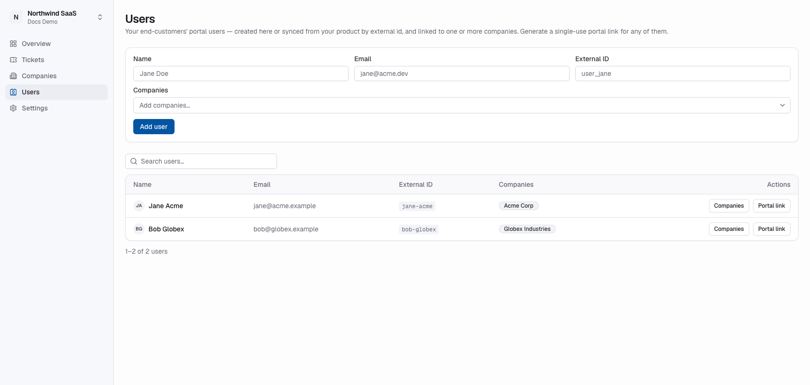Focus the Name input field
The image size is (810, 385).
(241, 73)
